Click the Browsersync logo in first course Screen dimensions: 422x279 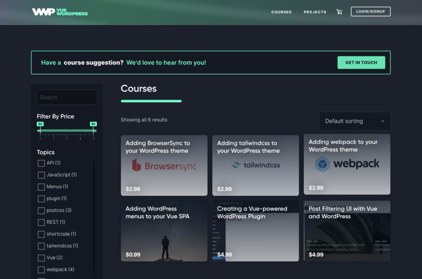164,165
